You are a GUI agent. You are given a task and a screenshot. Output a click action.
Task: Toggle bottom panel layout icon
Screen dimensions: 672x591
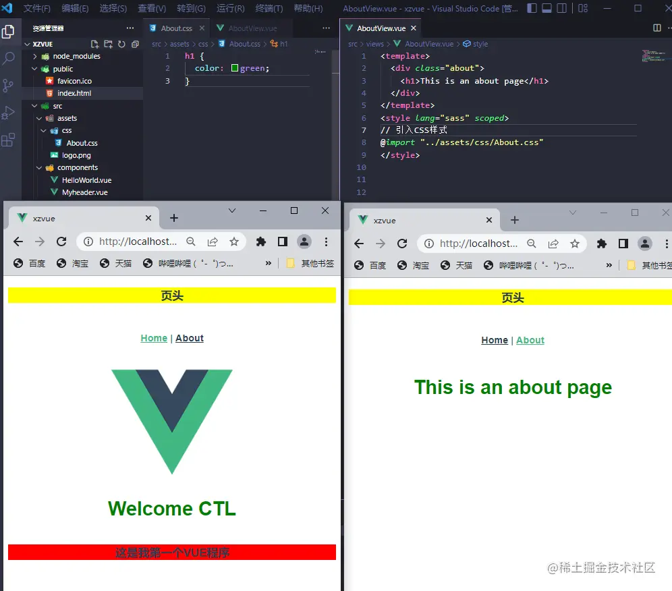547,8
